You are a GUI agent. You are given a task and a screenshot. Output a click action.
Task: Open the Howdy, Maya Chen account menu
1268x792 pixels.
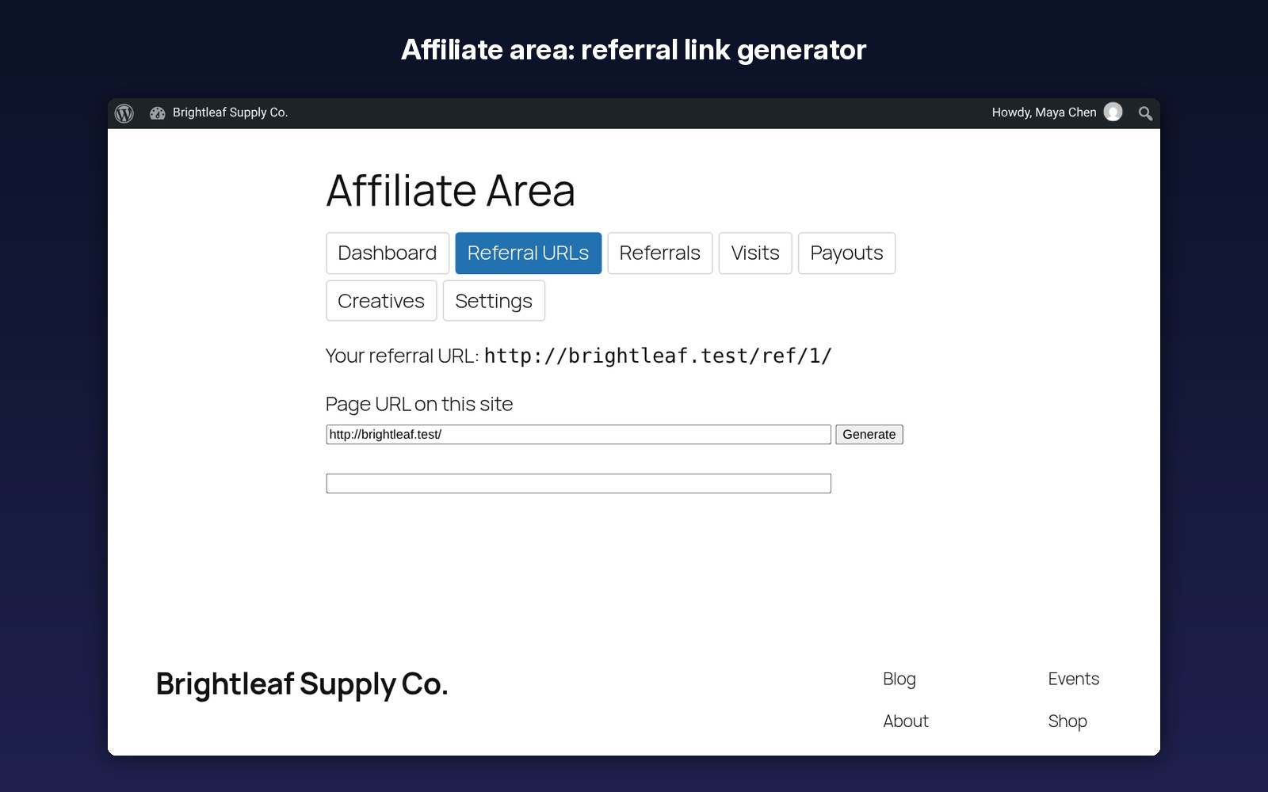coord(1056,112)
